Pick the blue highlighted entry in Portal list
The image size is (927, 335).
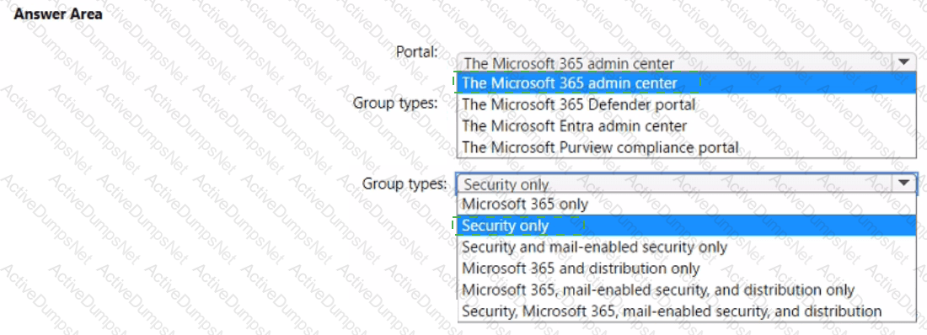click(x=686, y=82)
